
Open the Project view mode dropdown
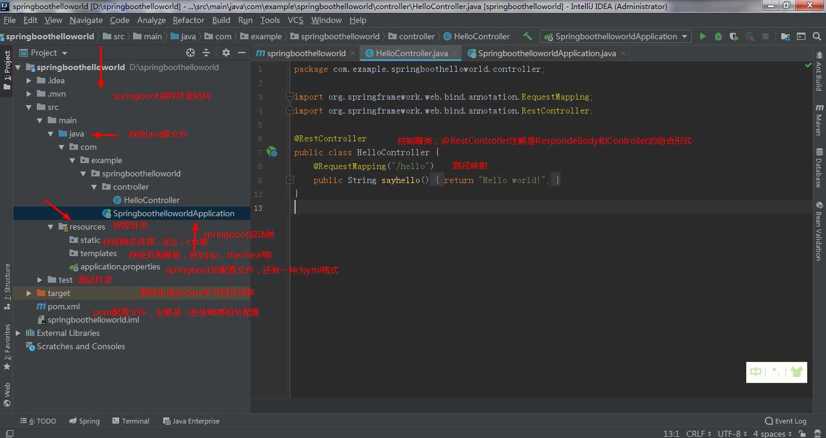coord(44,53)
